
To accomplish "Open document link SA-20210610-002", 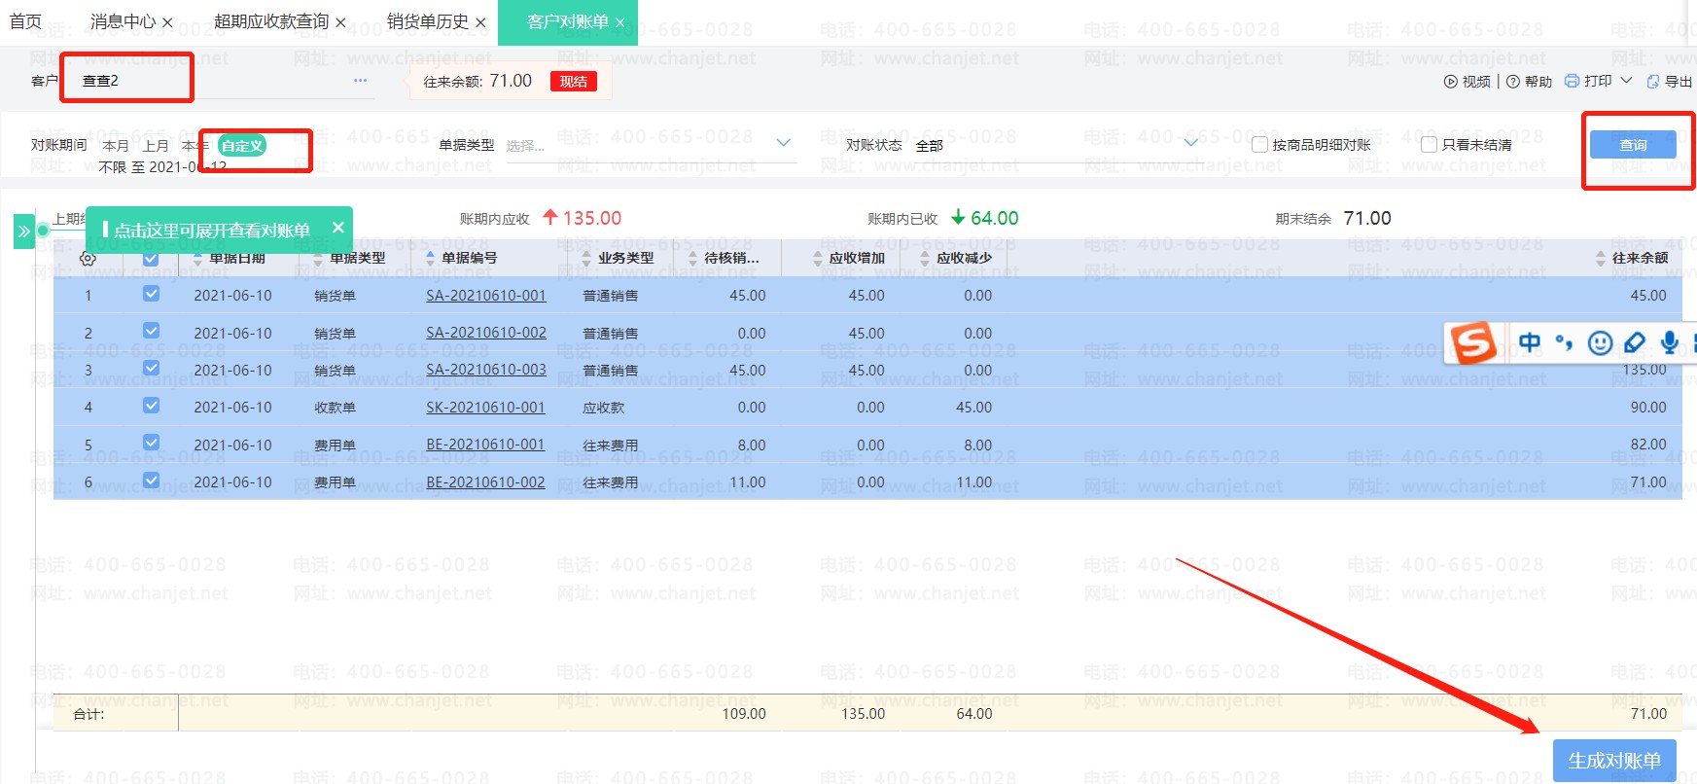I will (486, 333).
